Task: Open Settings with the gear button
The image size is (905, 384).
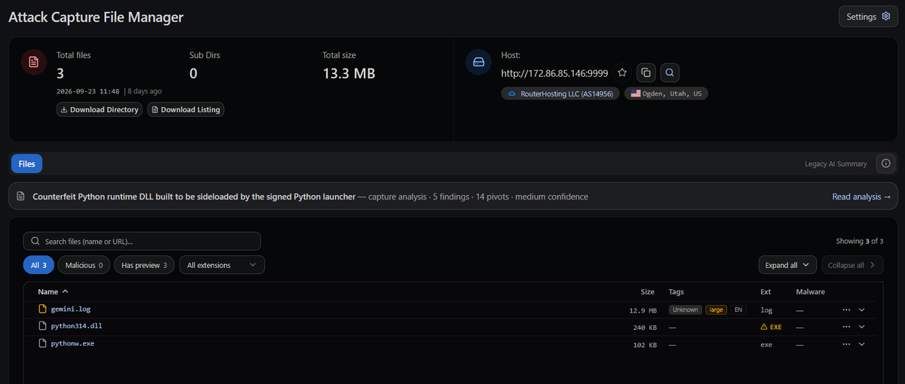Action: pos(868,17)
